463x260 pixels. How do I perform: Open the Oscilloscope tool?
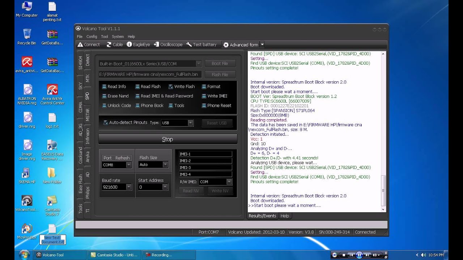tap(168, 45)
